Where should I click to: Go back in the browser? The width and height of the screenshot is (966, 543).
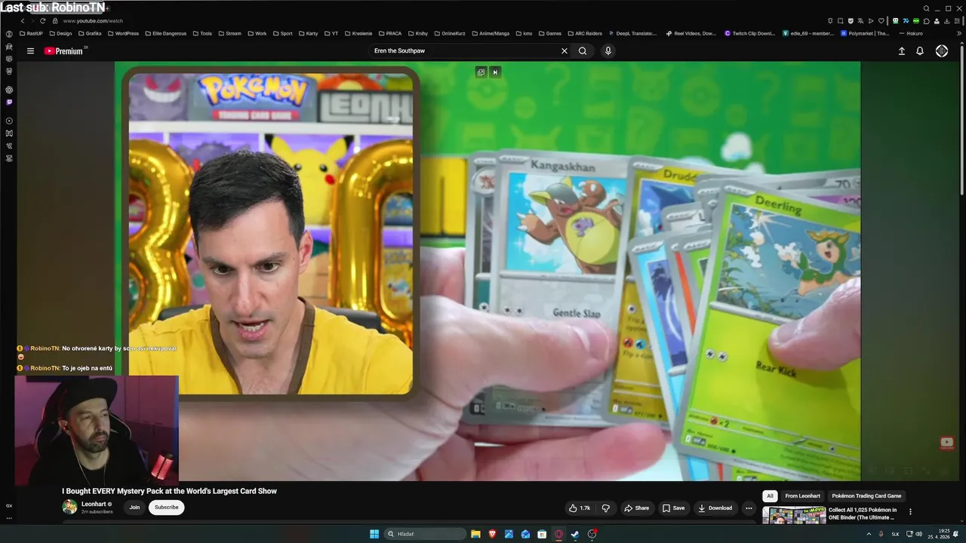23,21
